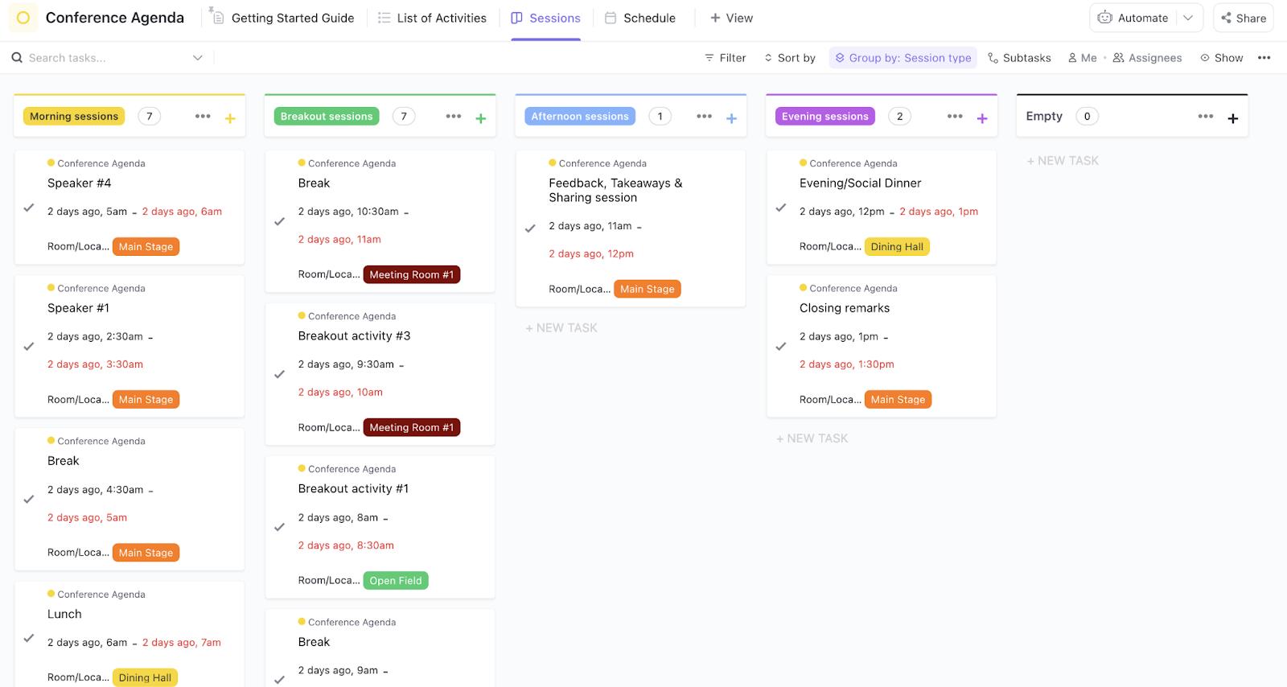Open the Empty column options menu

tap(1206, 117)
